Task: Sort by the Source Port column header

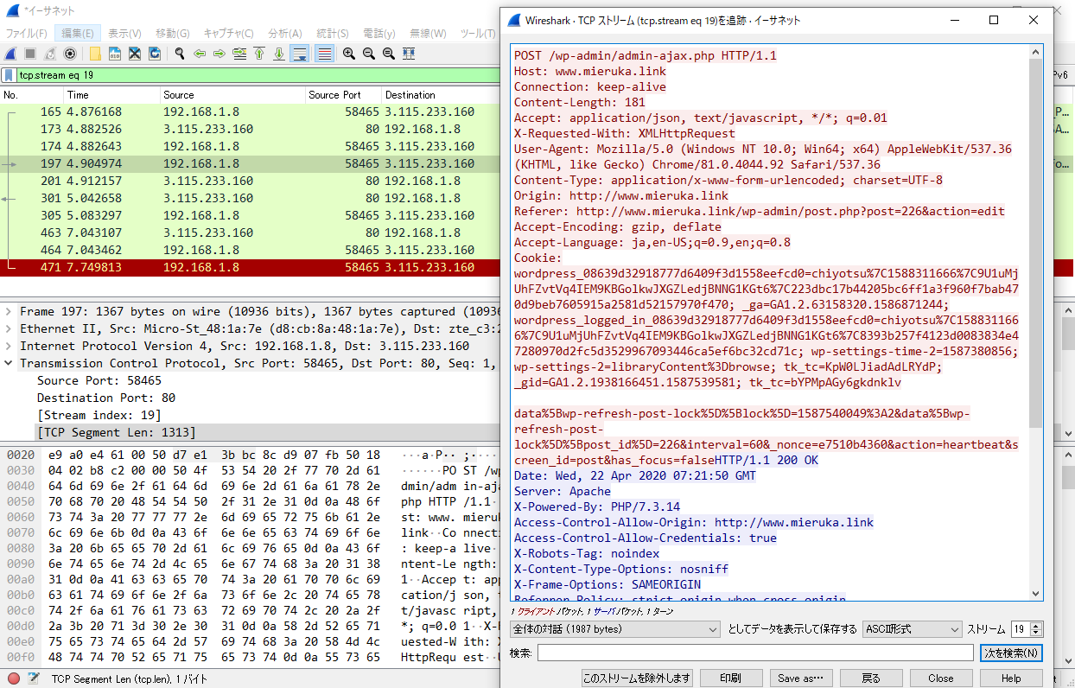Action: (x=344, y=94)
